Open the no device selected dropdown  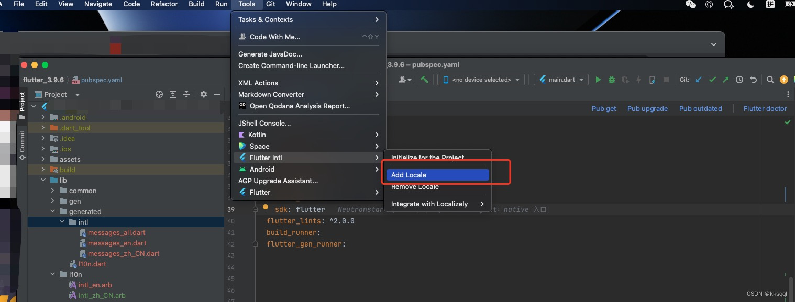point(481,80)
